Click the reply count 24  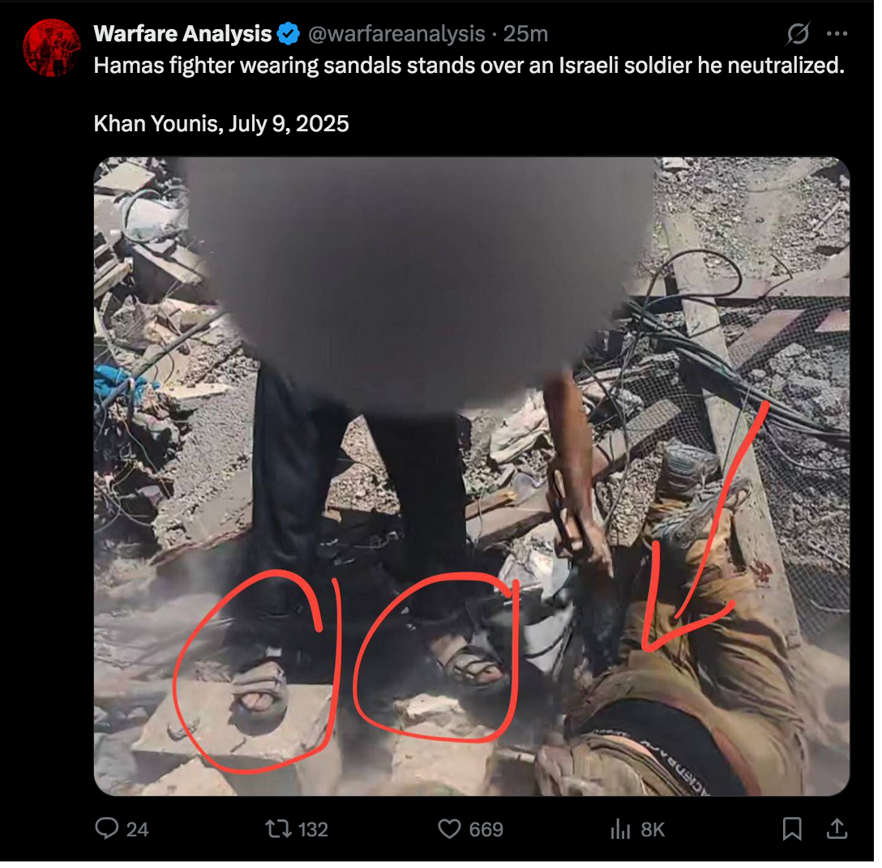pyautogui.click(x=137, y=829)
